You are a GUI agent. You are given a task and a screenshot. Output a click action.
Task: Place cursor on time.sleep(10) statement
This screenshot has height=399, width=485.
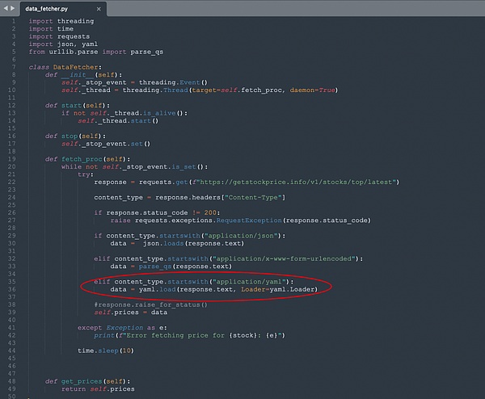[x=106, y=350]
